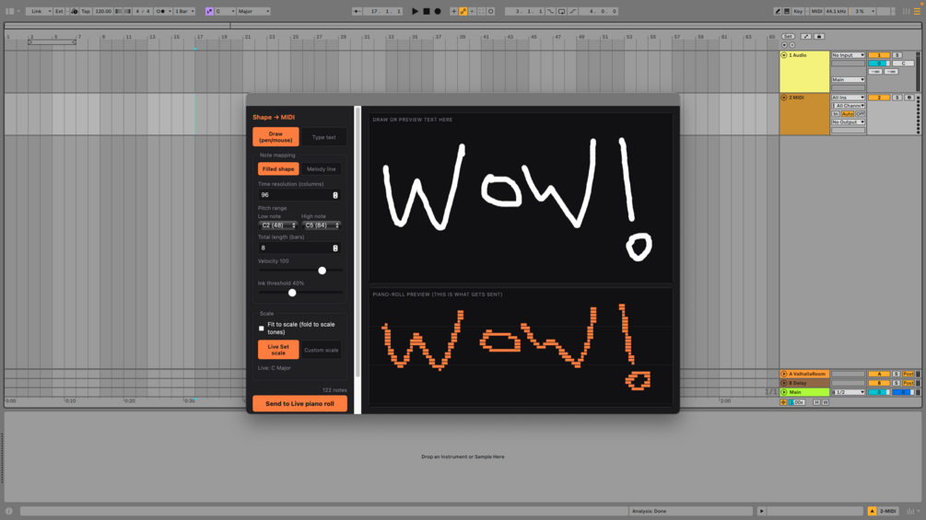This screenshot has width=926, height=520.
Task: Click the Nudge tempo up icon
Action: (x=127, y=11)
